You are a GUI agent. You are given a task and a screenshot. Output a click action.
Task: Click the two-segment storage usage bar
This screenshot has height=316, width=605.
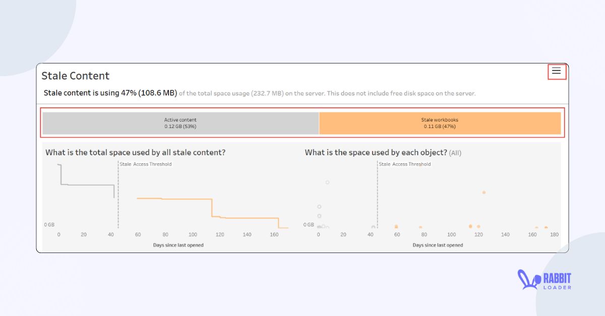(x=302, y=122)
